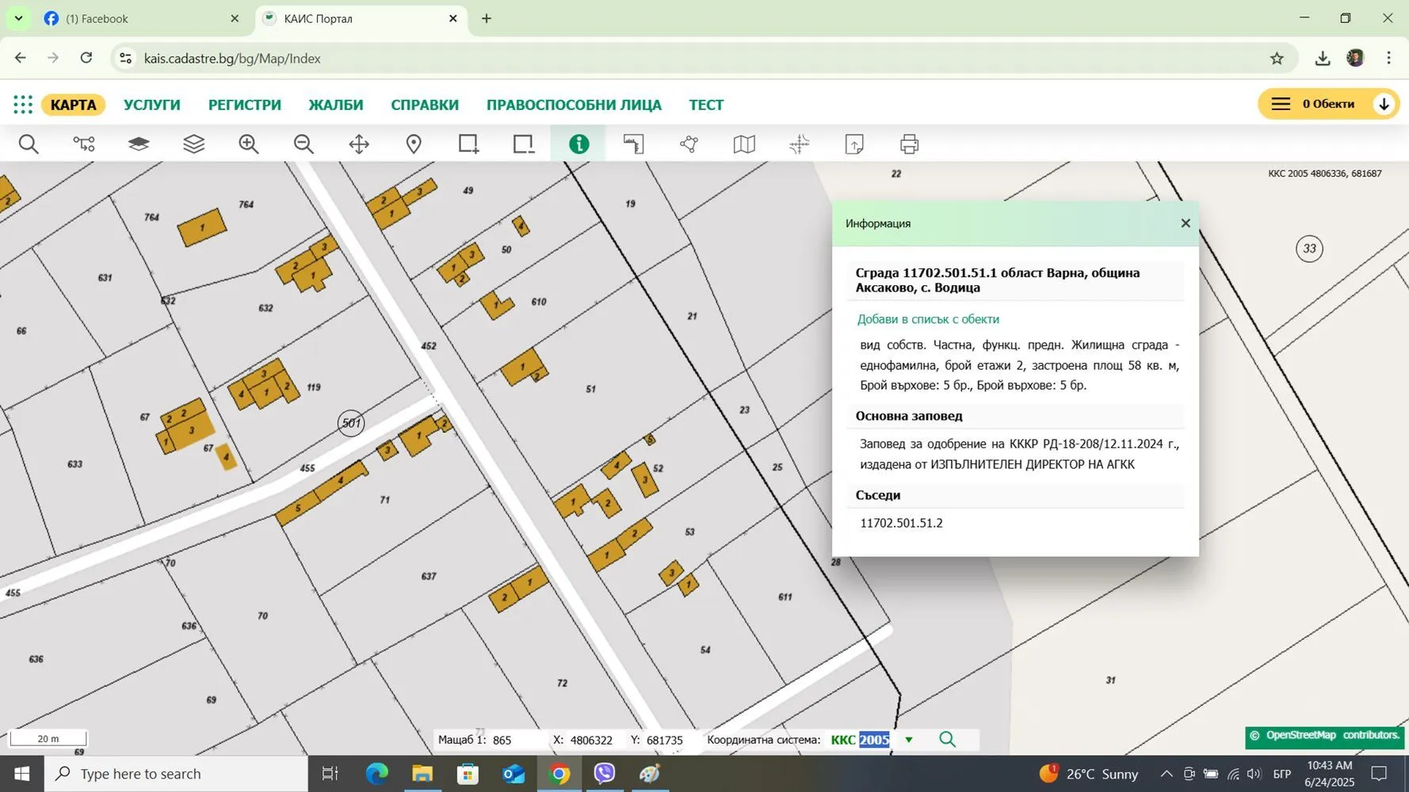Image resolution: width=1409 pixels, height=792 pixels.
Task: Toggle the green information tool
Action: coord(578,144)
